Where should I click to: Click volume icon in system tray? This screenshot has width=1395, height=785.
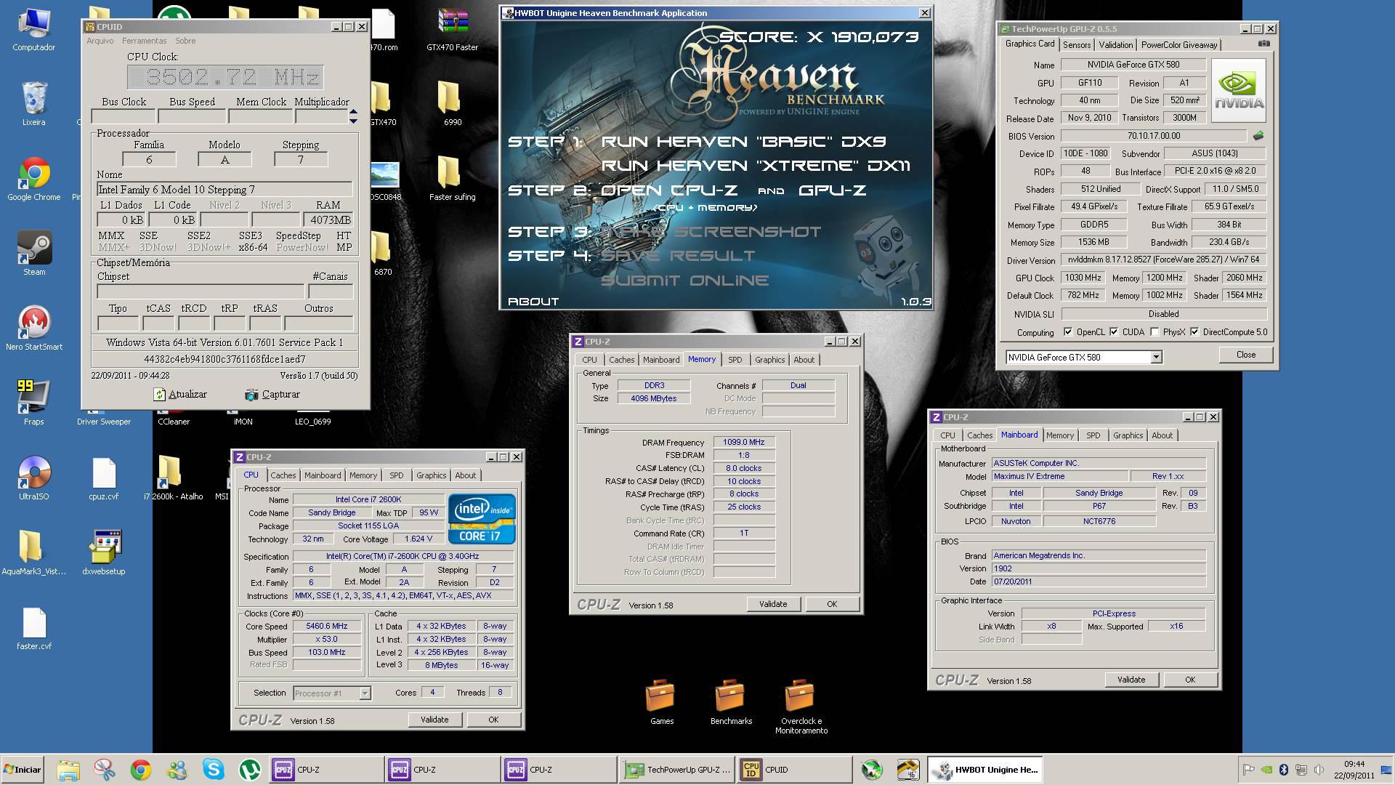coord(1319,770)
